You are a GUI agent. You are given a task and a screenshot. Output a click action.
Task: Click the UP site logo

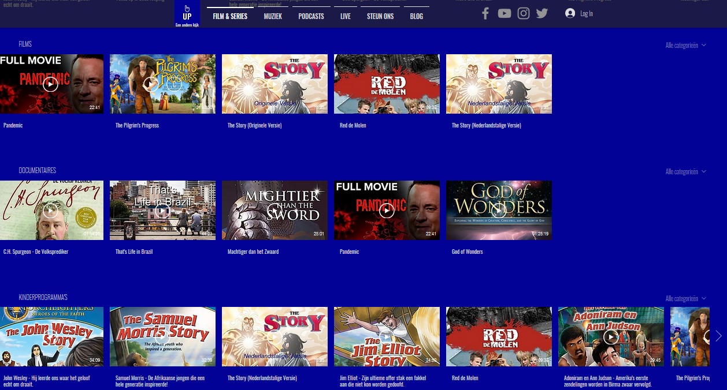[x=187, y=15]
